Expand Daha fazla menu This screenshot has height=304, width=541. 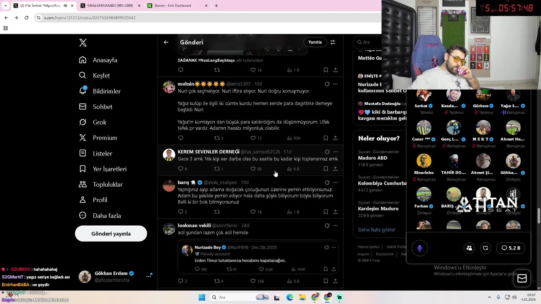pos(100,216)
